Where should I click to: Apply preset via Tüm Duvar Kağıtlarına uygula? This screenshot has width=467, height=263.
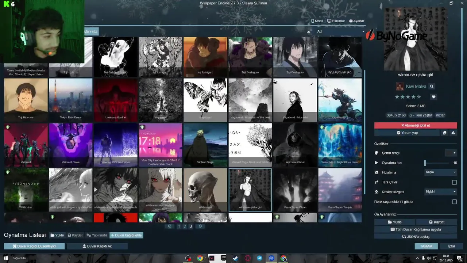point(416,229)
